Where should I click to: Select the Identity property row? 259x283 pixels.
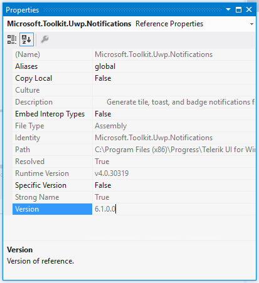pyautogui.click(x=134, y=138)
